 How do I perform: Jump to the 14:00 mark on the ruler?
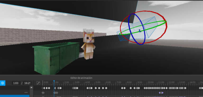pyautogui.click(x=192, y=83)
